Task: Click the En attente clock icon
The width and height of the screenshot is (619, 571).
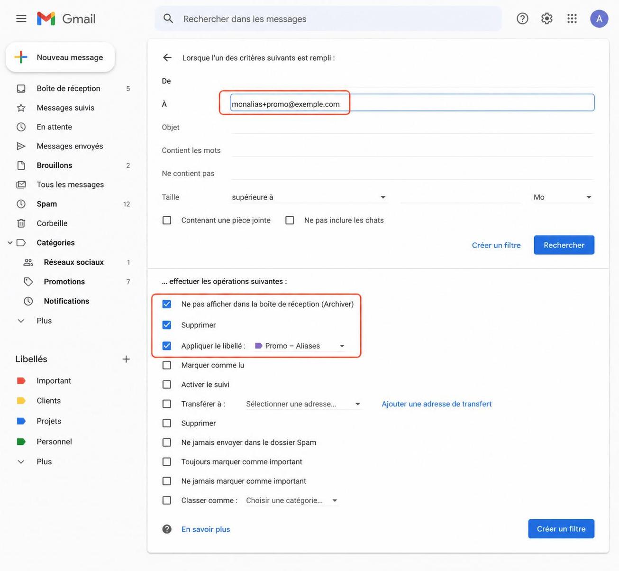Action: click(21, 127)
